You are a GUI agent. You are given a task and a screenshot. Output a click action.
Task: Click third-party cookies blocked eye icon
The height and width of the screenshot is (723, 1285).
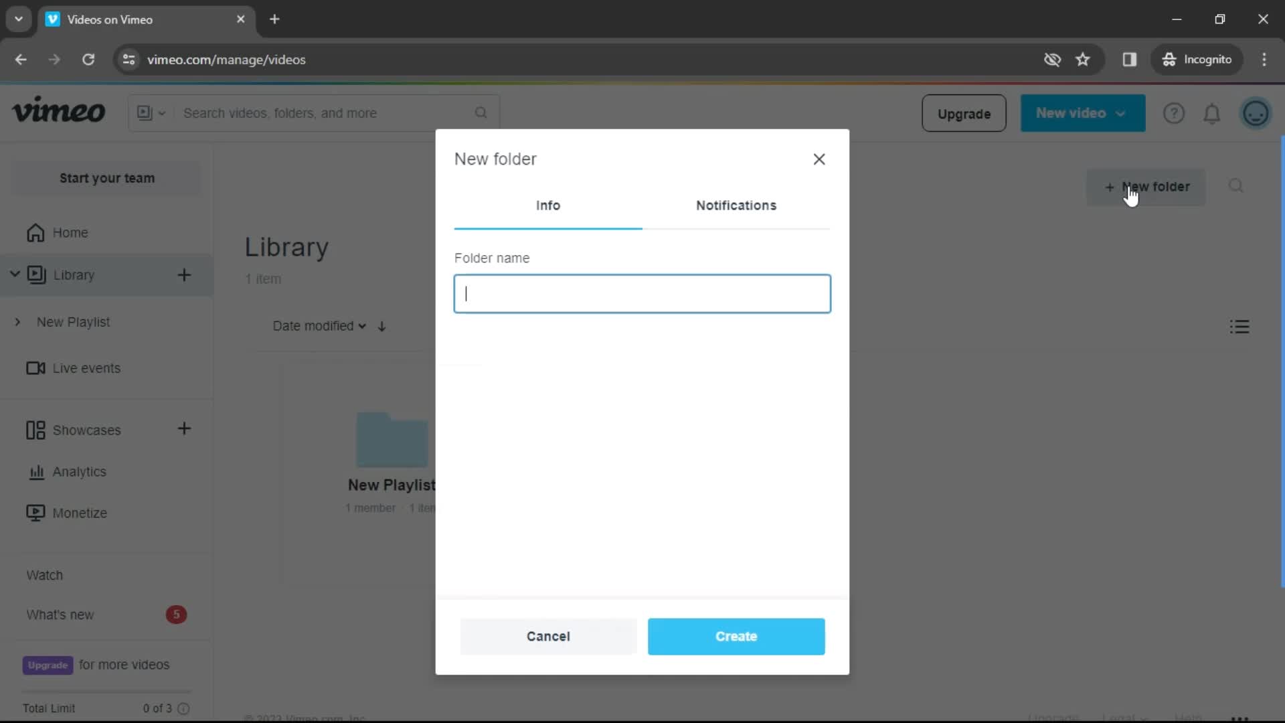click(1052, 60)
